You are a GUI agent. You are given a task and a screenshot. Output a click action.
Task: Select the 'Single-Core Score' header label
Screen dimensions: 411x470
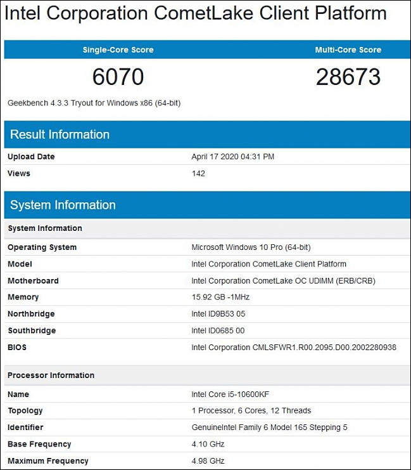[x=118, y=49]
